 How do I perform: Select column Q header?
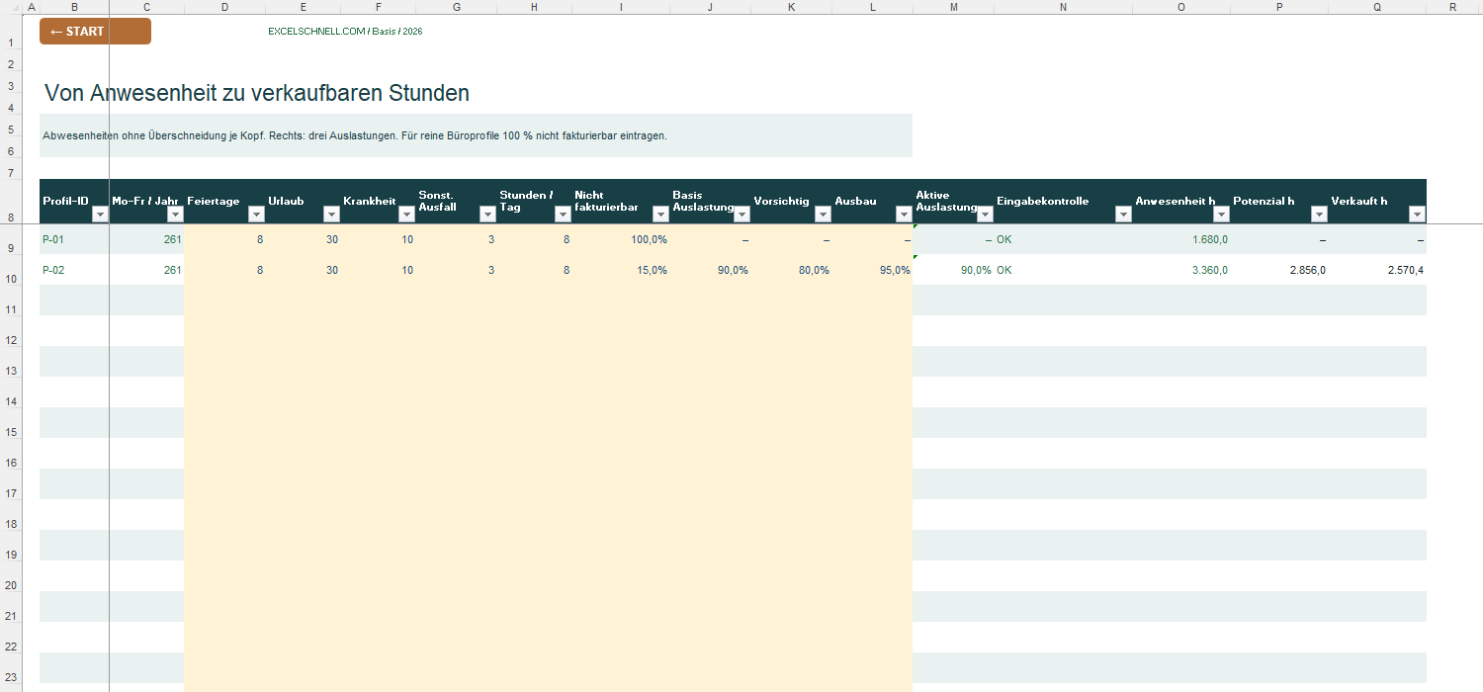point(1377,7)
